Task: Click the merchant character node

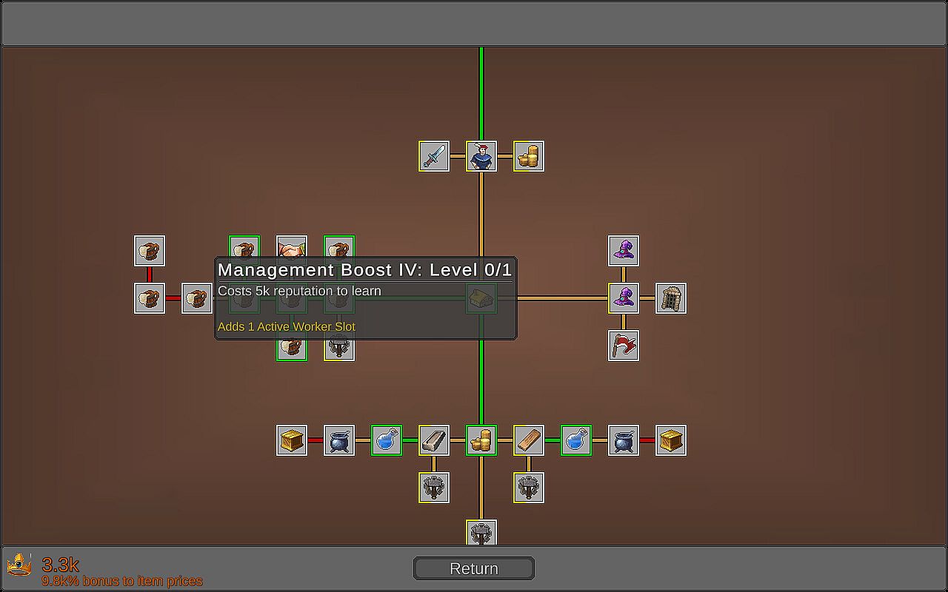Action: click(481, 156)
